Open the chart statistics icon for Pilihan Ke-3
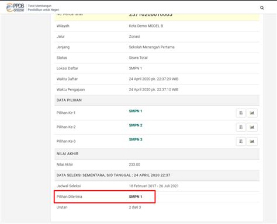 click(x=252, y=141)
